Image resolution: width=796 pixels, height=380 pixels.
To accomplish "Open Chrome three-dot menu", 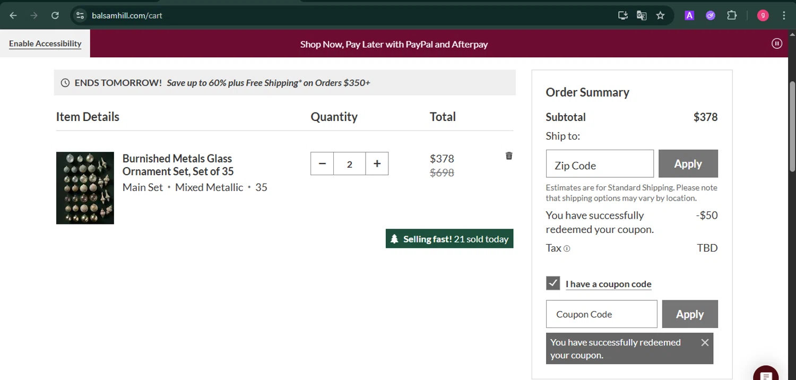I will tap(784, 15).
